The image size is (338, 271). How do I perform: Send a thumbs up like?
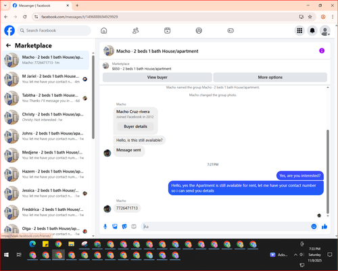324,226
